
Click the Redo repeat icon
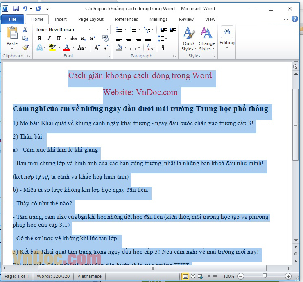(x=38, y=9)
